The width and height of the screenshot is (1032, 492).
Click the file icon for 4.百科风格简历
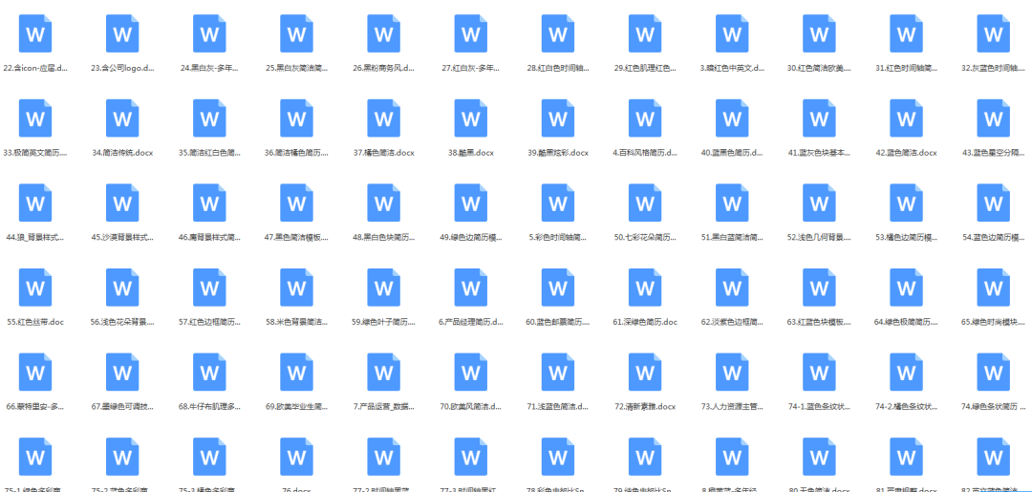click(645, 118)
